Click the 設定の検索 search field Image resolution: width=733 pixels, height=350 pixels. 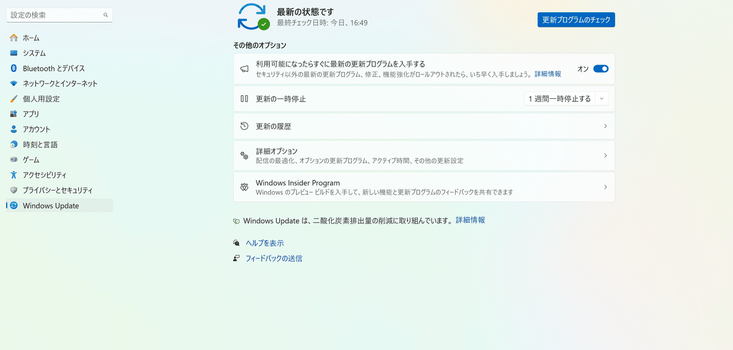click(60, 15)
